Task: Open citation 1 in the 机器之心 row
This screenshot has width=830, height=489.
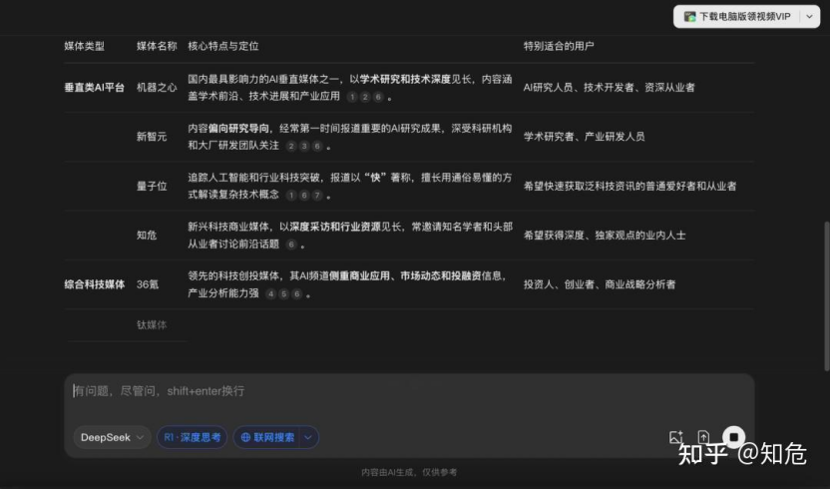Action: [351, 97]
